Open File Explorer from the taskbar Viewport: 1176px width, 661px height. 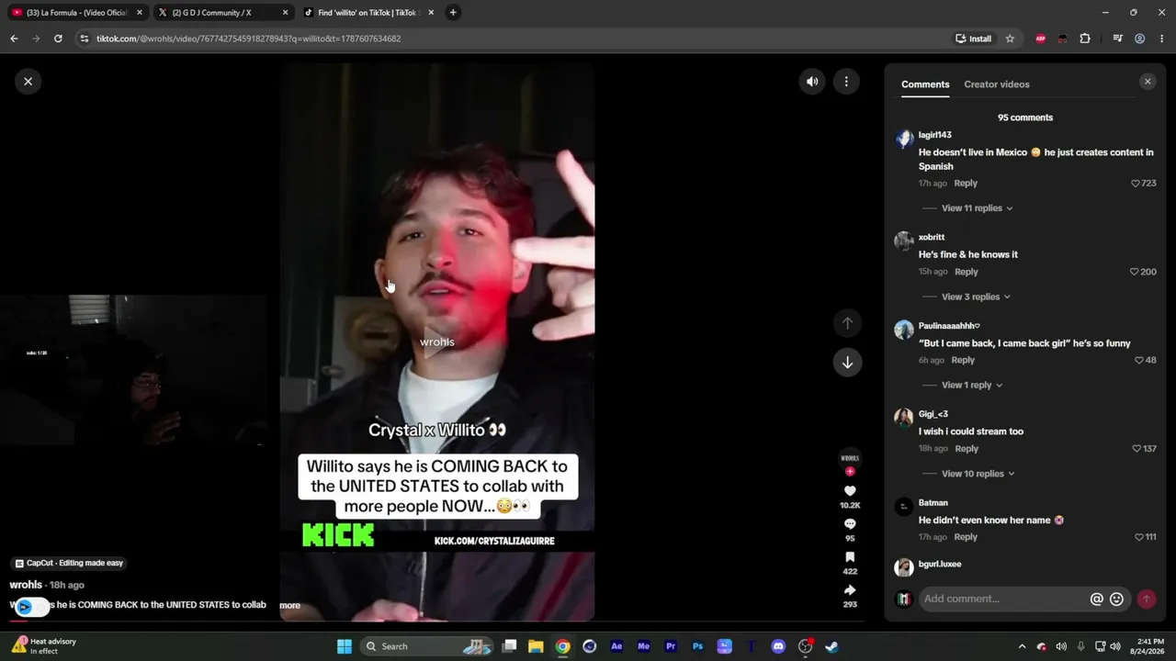point(536,646)
